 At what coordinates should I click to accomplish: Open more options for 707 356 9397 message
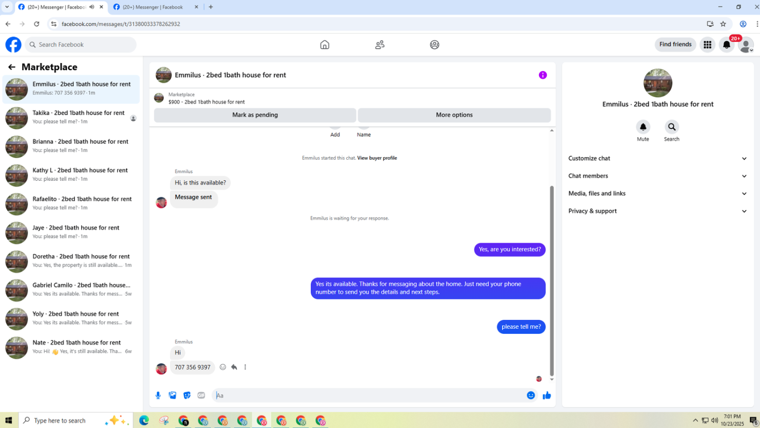click(245, 367)
